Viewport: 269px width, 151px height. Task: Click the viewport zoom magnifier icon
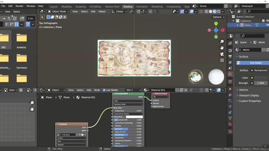(222, 42)
